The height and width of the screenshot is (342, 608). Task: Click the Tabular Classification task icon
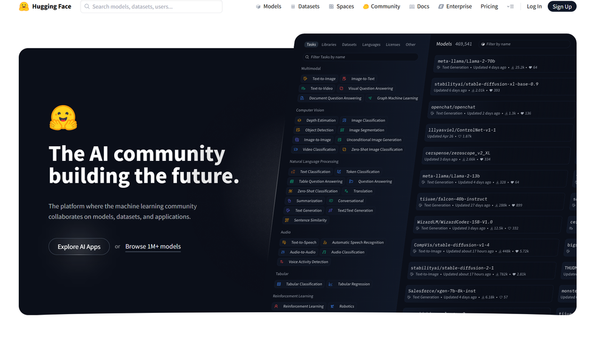pos(279,284)
